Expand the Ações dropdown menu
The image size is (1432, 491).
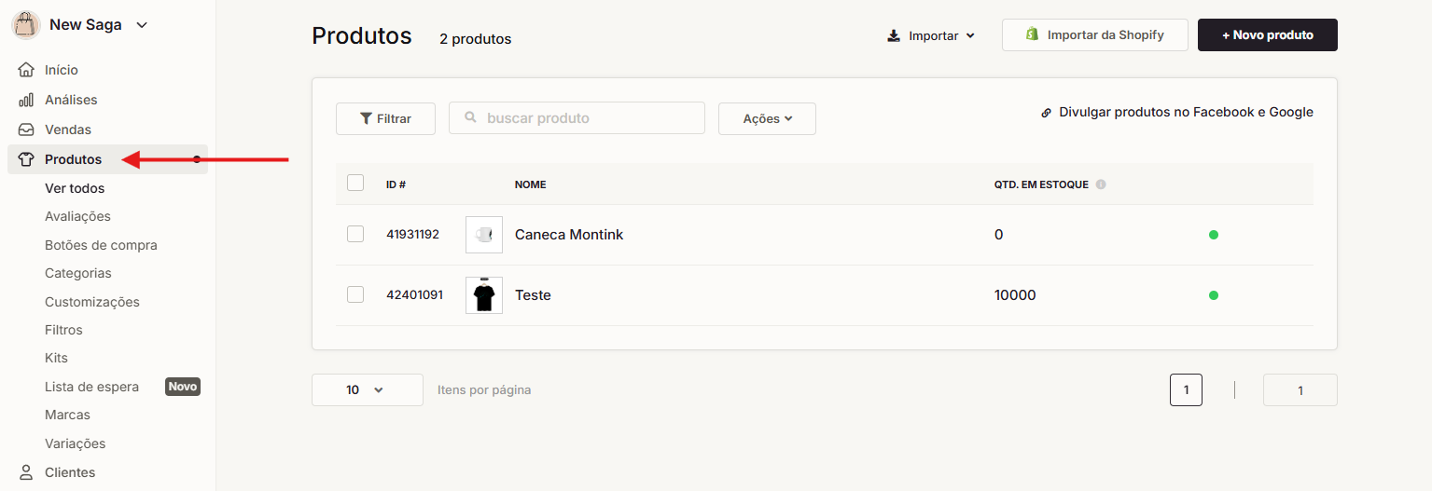pyautogui.click(x=767, y=119)
